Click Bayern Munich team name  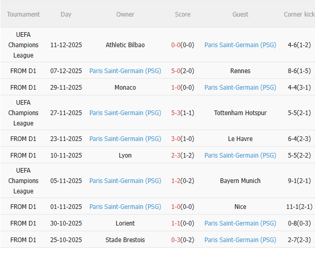point(240,181)
